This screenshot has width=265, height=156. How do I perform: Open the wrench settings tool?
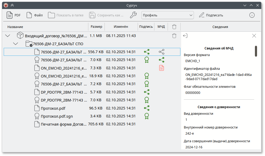pyautogui.click(x=133, y=15)
